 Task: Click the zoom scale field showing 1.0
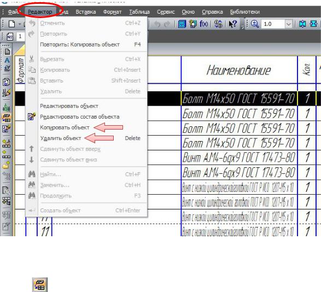pyautogui.click(x=273, y=24)
